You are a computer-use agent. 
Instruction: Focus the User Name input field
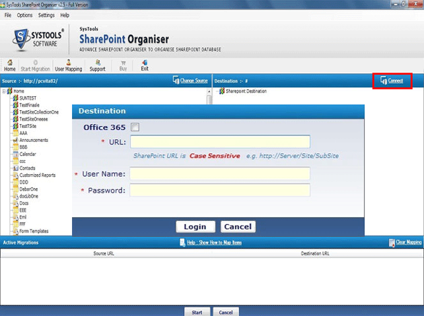(220, 174)
